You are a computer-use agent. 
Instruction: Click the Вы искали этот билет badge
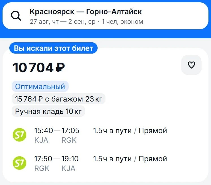pyautogui.click(x=53, y=48)
